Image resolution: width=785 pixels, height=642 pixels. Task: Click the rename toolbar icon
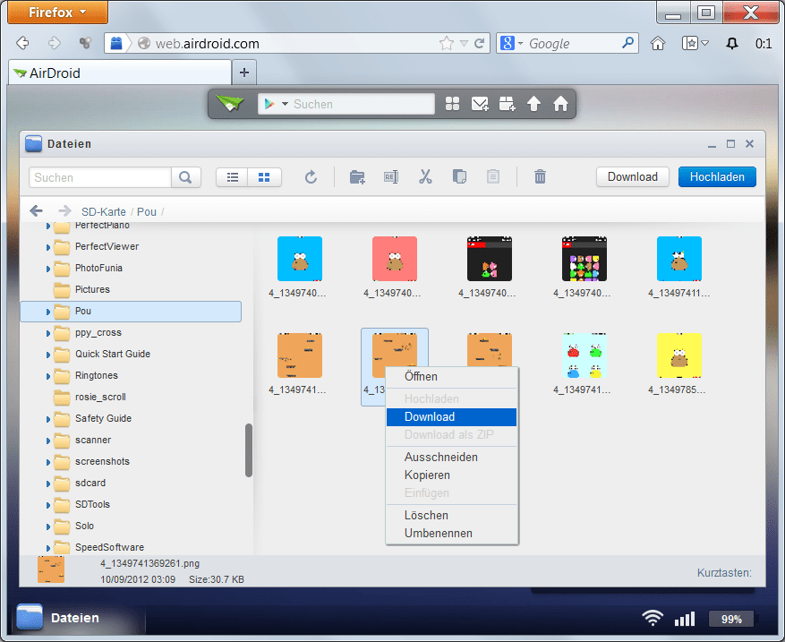pyautogui.click(x=391, y=176)
